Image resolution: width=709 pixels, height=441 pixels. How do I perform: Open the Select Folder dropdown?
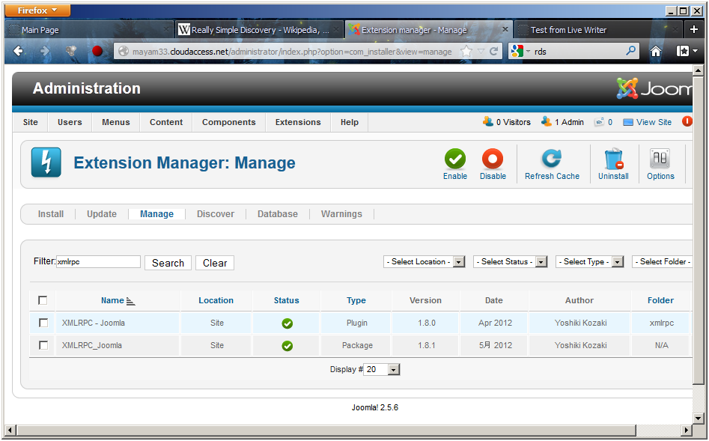[x=663, y=262]
